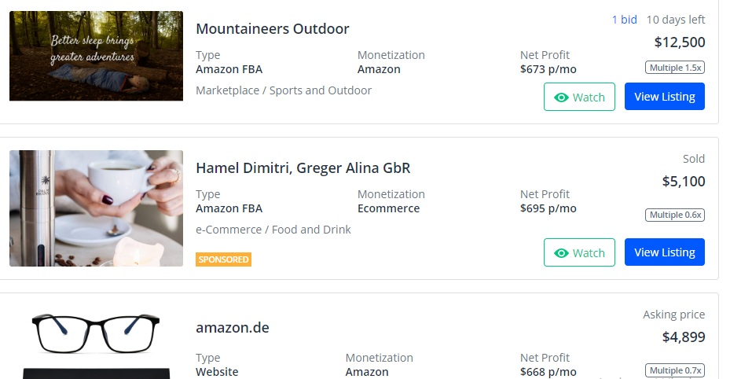Click the 1 bid link

point(624,20)
